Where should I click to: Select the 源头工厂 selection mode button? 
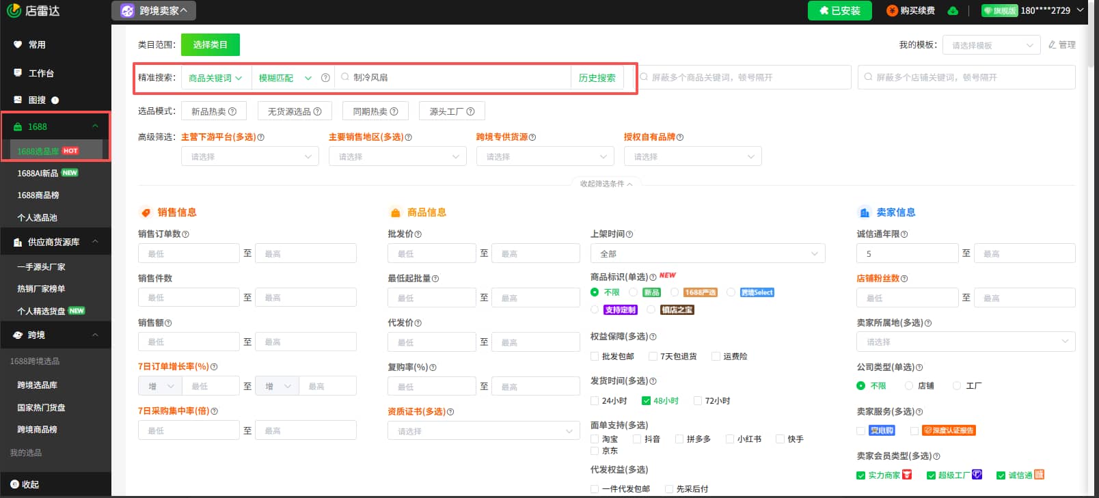tap(452, 111)
